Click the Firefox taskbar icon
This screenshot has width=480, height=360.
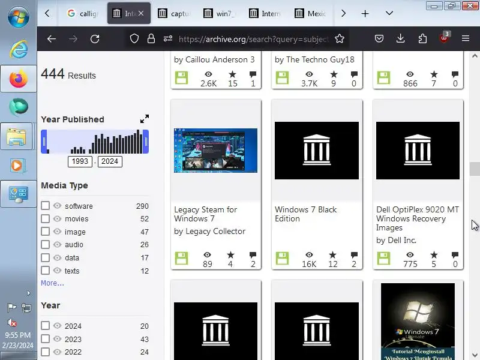pos(19,79)
